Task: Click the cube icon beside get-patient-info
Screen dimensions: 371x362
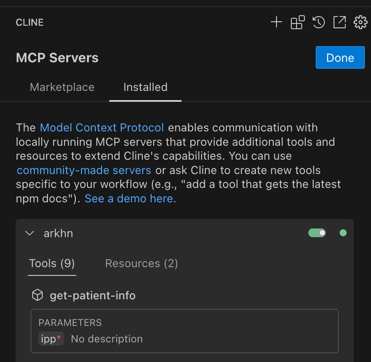Action: pos(38,296)
